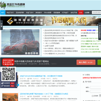Screen dimensions: 101x101
Task: Open the 侠盗飞车5 menu item
Action: pos(10,12)
